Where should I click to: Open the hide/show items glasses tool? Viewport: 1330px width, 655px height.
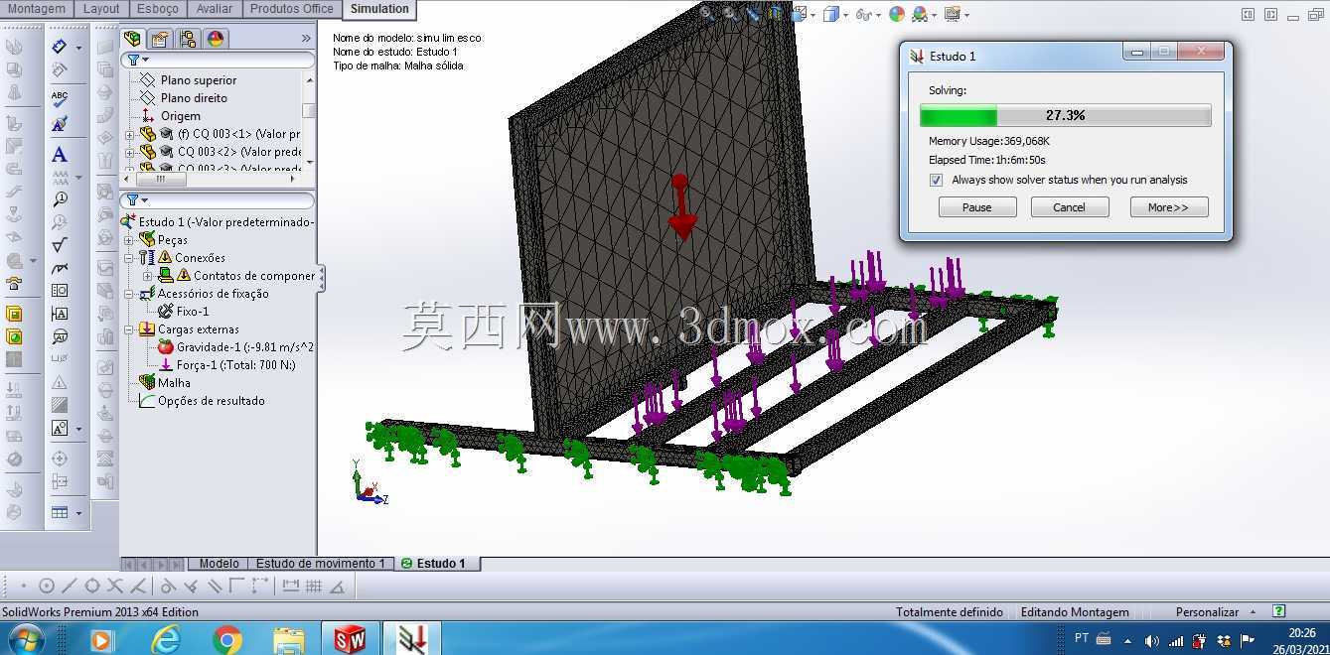pyautogui.click(x=862, y=14)
